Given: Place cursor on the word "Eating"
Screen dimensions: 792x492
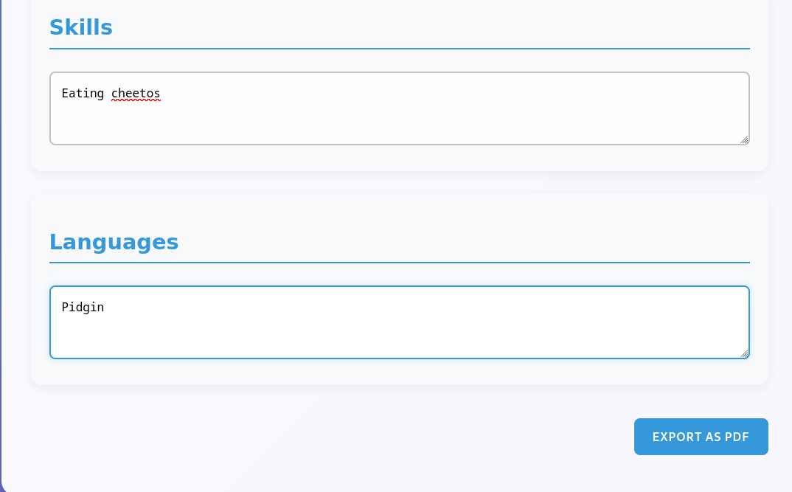Looking at the screenshot, I should [83, 93].
